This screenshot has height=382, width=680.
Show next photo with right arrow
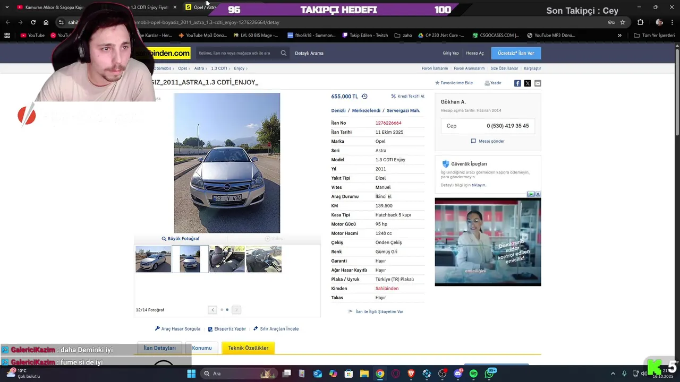point(236,310)
